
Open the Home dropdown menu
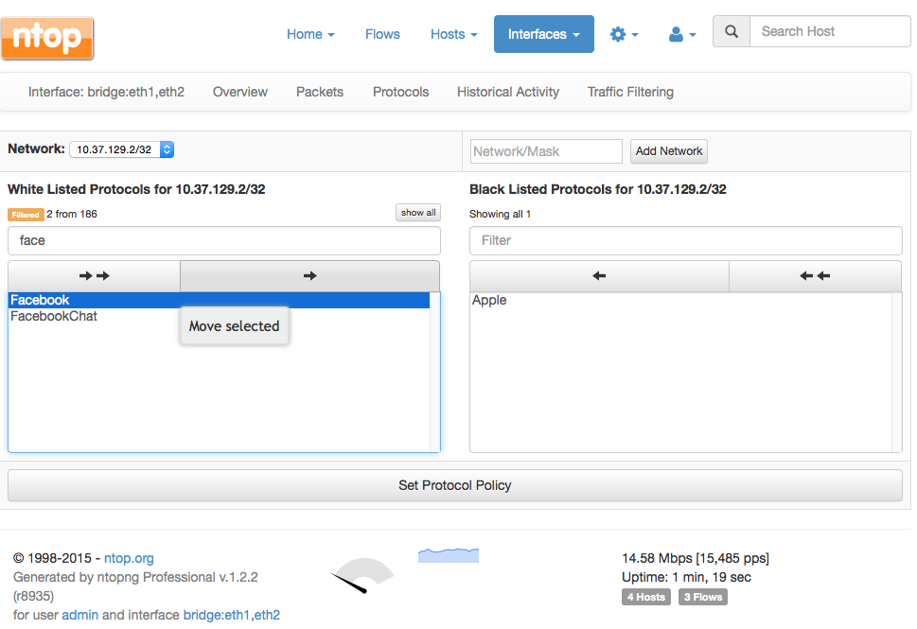point(310,34)
